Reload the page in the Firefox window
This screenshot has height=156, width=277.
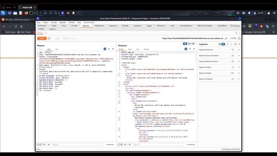pos(16,26)
